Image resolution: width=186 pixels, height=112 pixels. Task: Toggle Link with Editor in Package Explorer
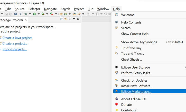(x=66, y=19)
